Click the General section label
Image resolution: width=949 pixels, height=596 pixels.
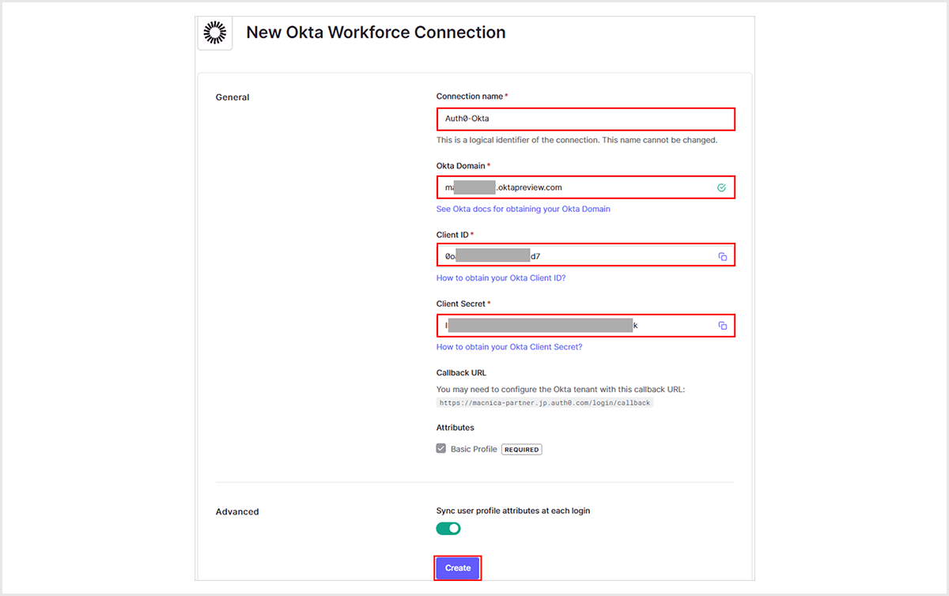[x=233, y=97]
